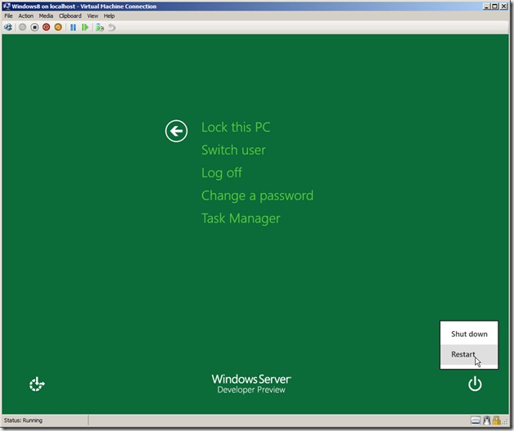514x431 pixels.
Task: Open the File menu
Action: click(x=8, y=16)
